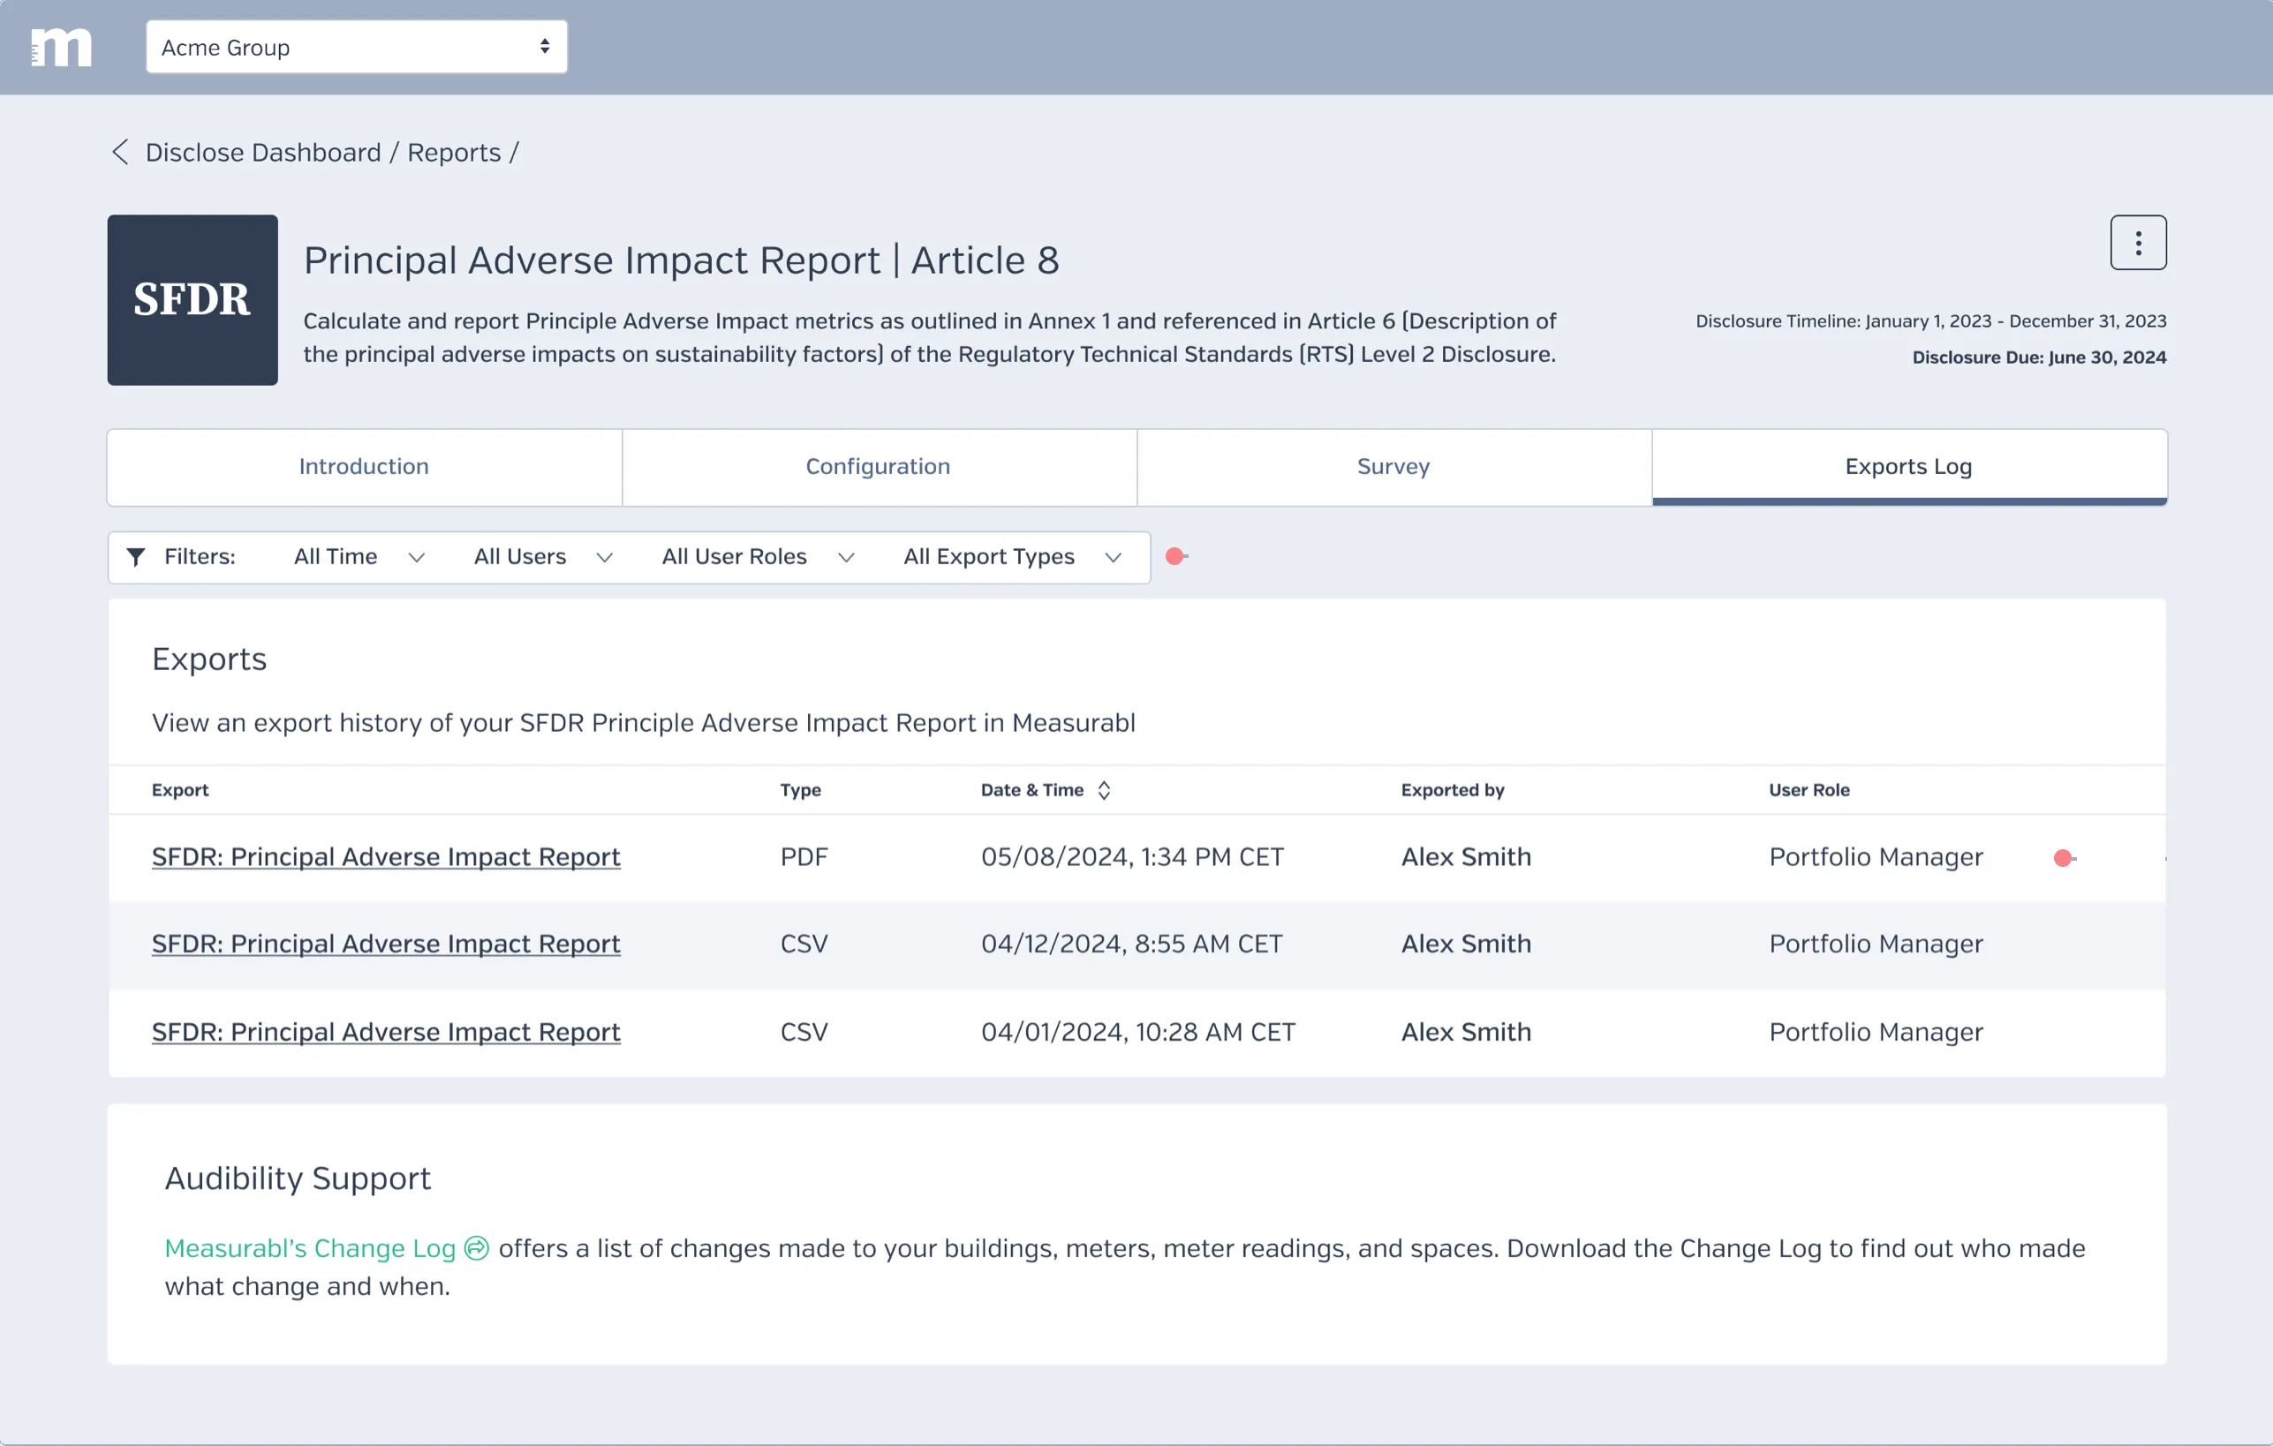Switch to the Introduction tab
Viewport: 2273px width, 1446px height.
(x=365, y=466)
